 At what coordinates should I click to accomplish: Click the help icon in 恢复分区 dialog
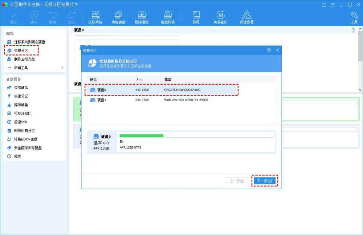pyautogui.click(x=269, y=50)
